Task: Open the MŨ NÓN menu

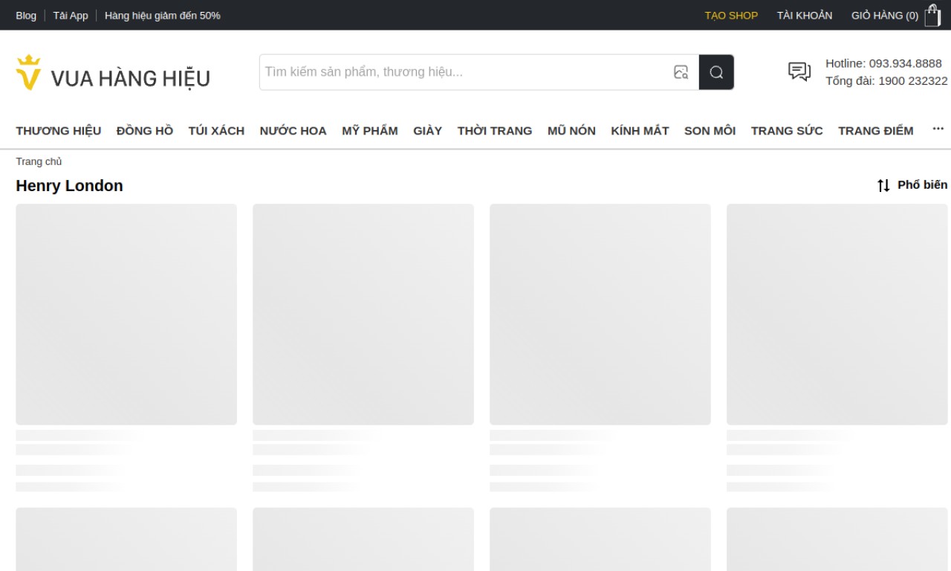Action: click(x=571, y=131)
